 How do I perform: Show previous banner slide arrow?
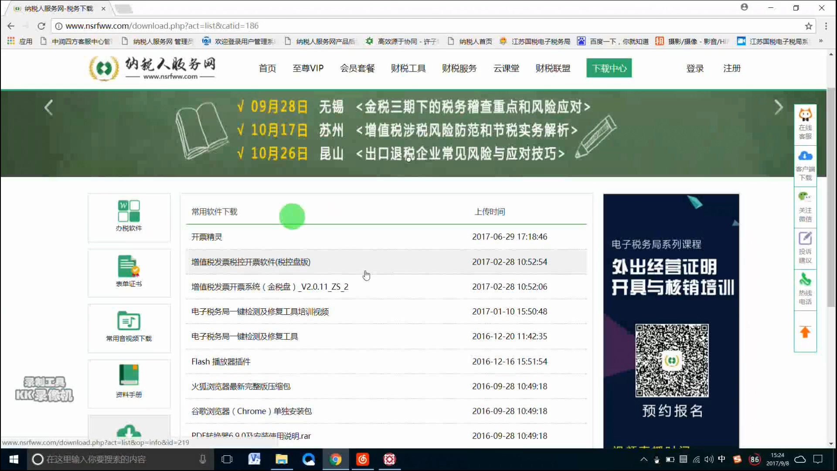[48, 107]
